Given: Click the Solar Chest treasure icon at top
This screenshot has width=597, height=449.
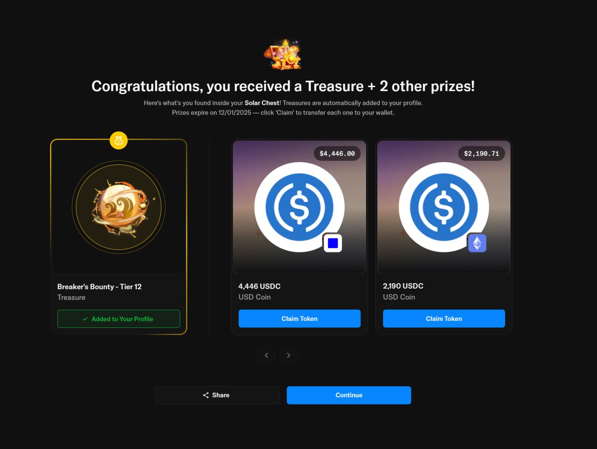Looking at the screenshot, I should click(283, 55).
